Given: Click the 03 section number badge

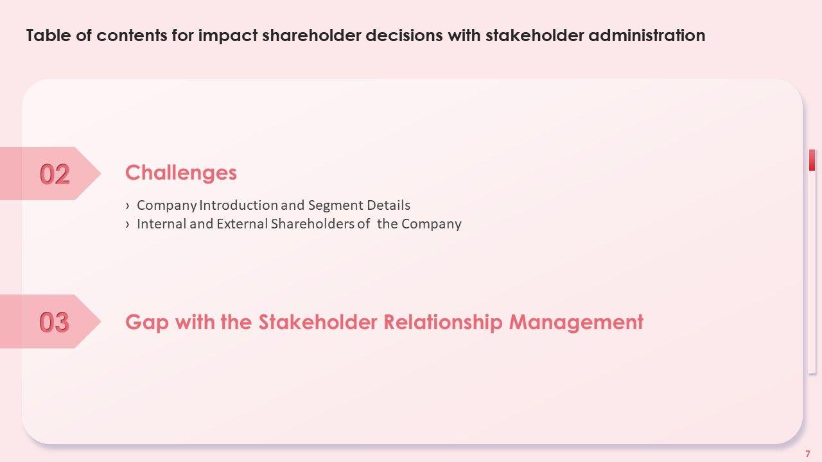Looking at the screenshot, I should [55, 321].
